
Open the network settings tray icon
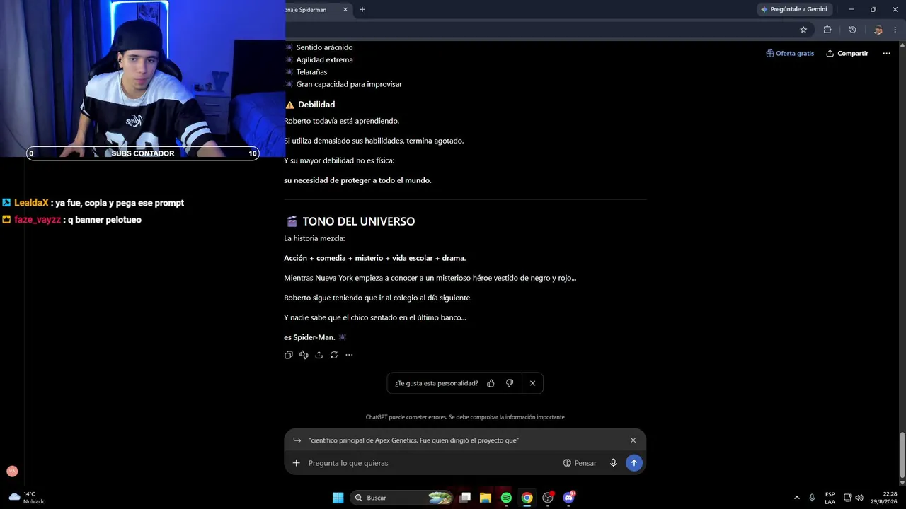847,498
